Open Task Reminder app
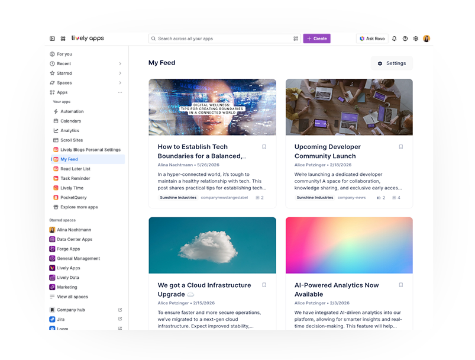475x360 pixels. 89,178
